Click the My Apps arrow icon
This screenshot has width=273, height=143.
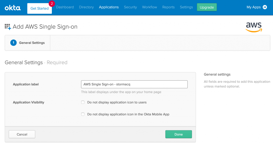[x=265, y=7]
